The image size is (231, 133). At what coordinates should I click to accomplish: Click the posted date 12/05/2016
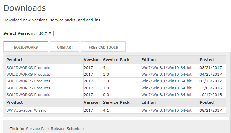click(211, 88)
